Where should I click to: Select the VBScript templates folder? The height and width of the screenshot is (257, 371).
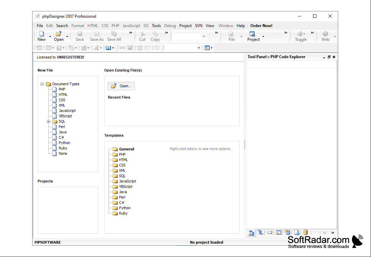(126, 186)
